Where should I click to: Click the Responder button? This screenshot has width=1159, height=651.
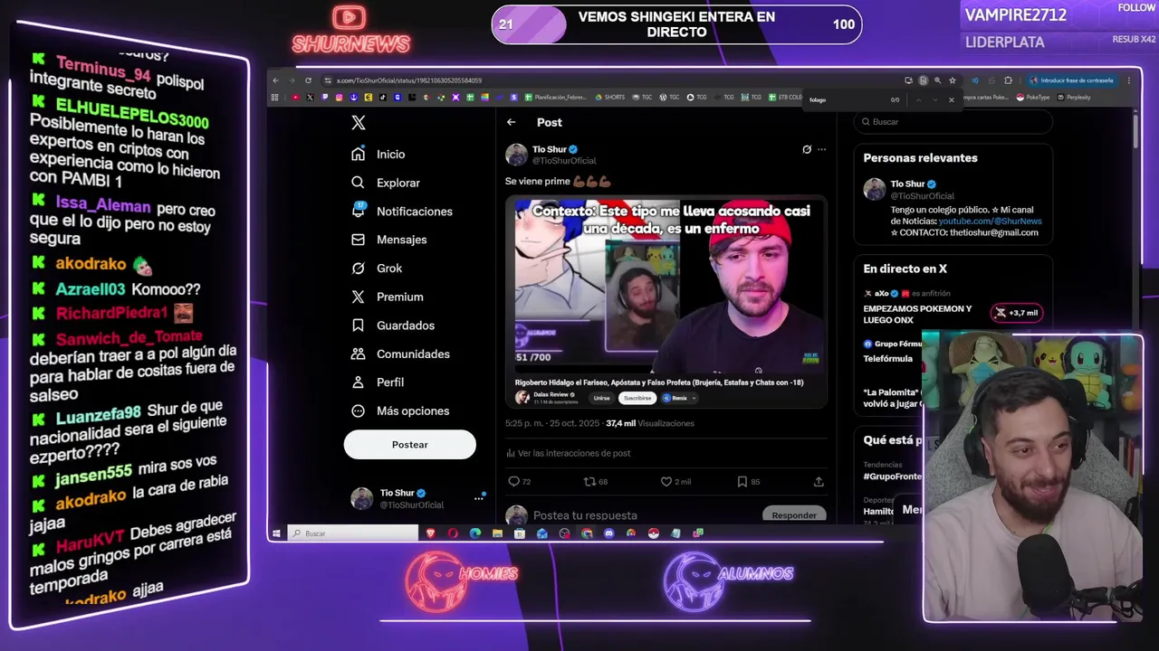click(794, 515)
